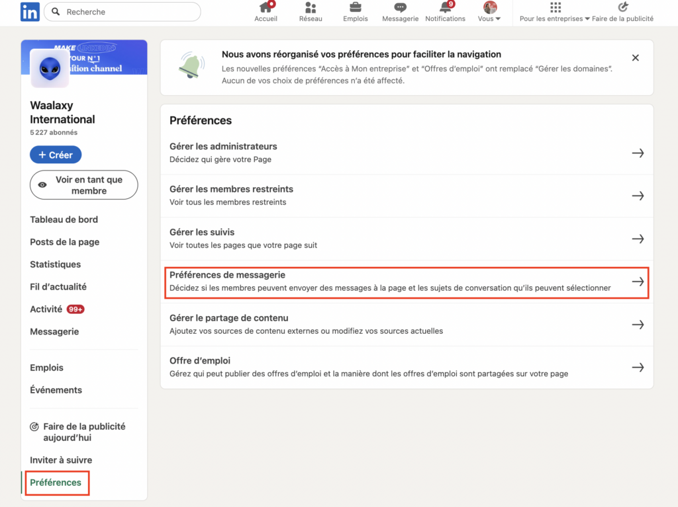Dismiss the reorganized preferences banner
678x507 pixels.
tap(635, 58)
